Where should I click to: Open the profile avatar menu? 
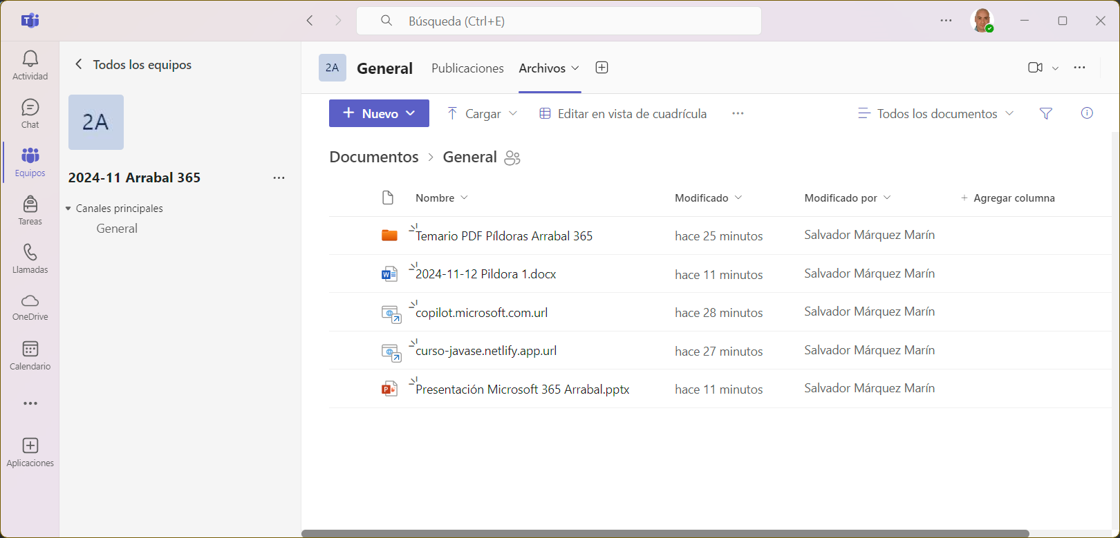982,21
